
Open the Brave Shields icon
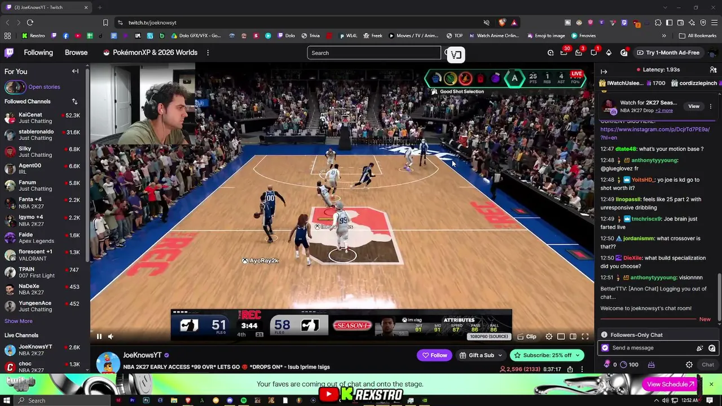tap(502, 23)
